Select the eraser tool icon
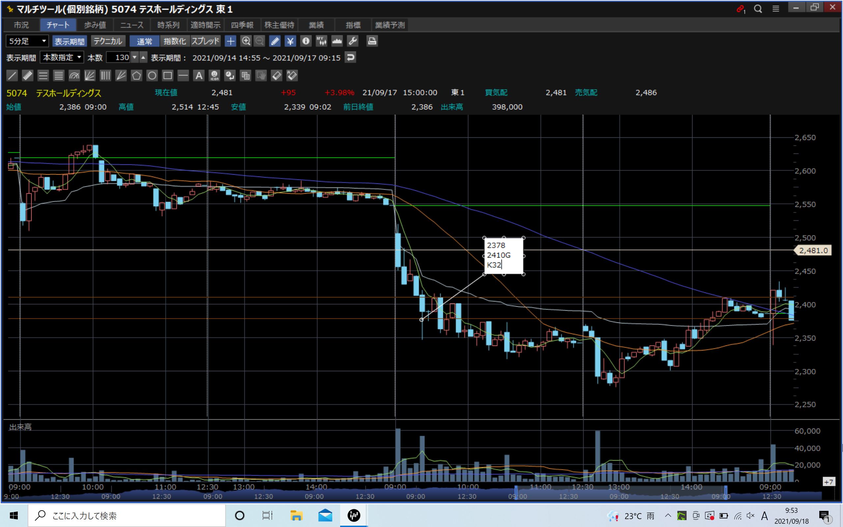This screenshot has width=843, height=527. [276, 76]
